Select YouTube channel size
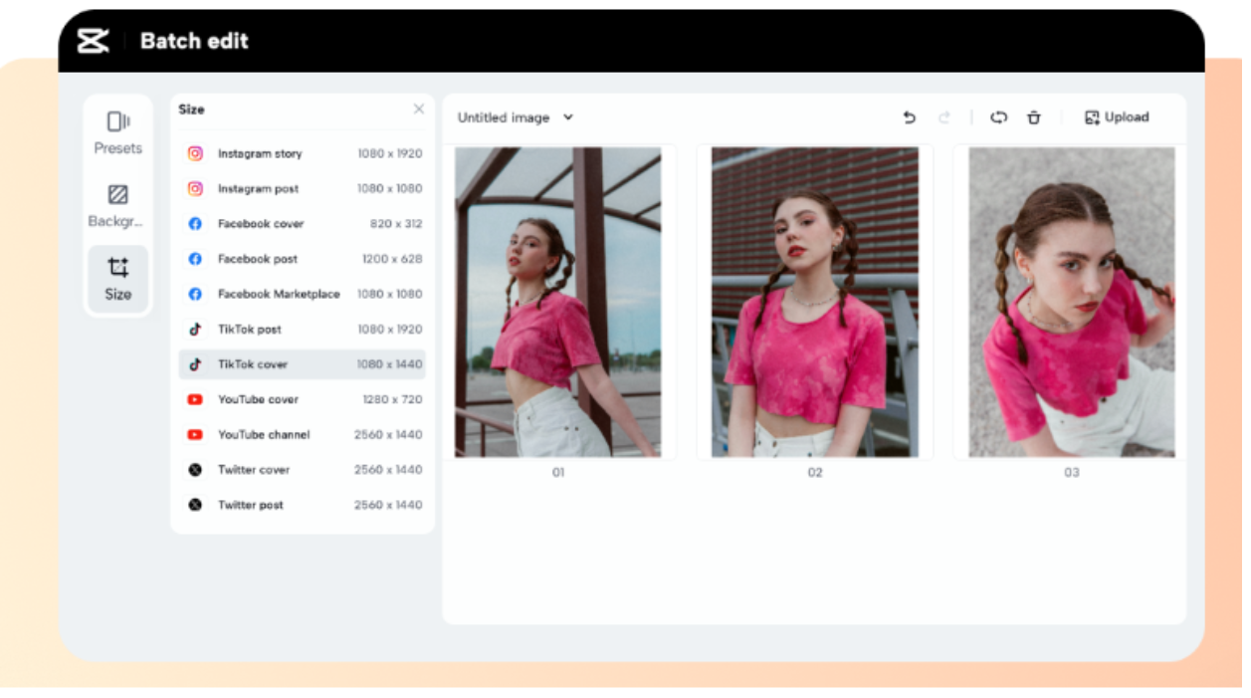The width and height of the screenshot is (1251, 698). [303, 434]
